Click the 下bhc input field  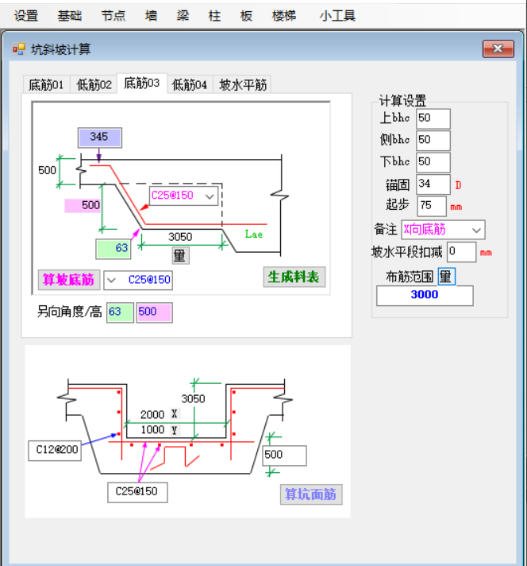433,162
